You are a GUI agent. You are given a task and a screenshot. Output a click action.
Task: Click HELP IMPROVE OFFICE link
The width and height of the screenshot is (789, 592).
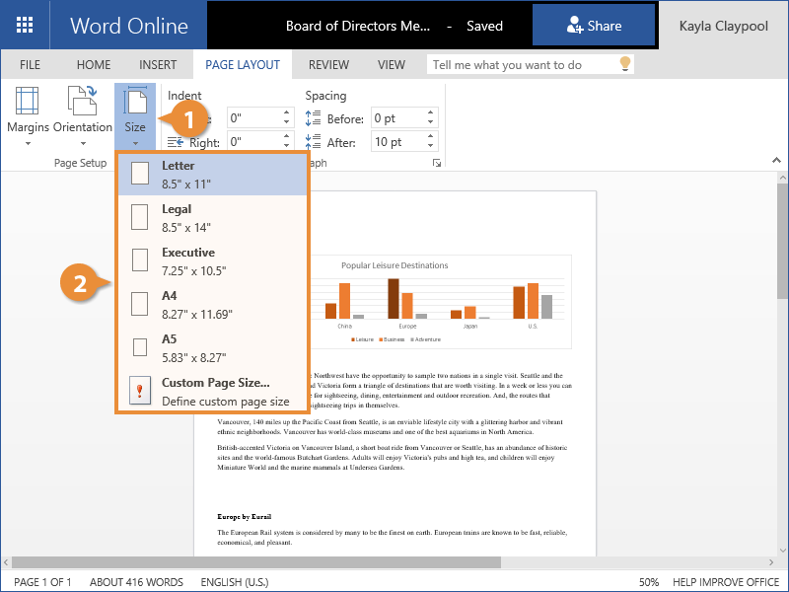[726, 582]
